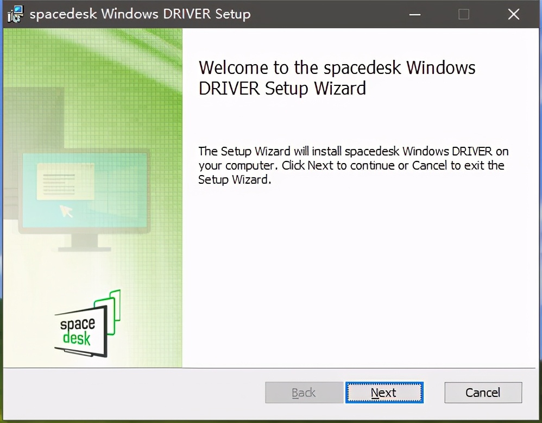Click the spacedesk logo in banner

click(87, 325)
